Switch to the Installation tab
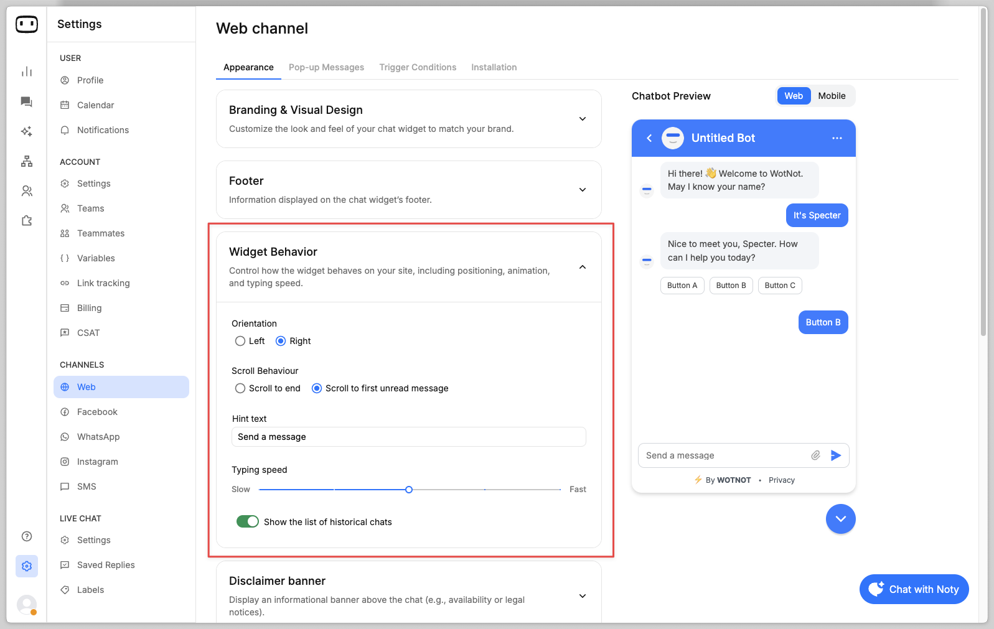This screenshot has width=994, height=629. (494, 67)
